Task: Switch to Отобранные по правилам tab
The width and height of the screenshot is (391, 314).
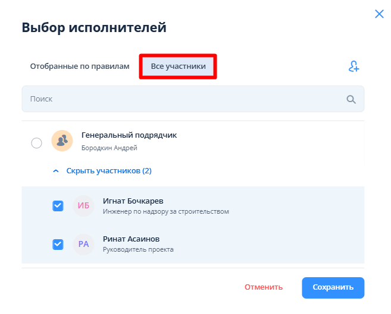Action: pos(80,66)
